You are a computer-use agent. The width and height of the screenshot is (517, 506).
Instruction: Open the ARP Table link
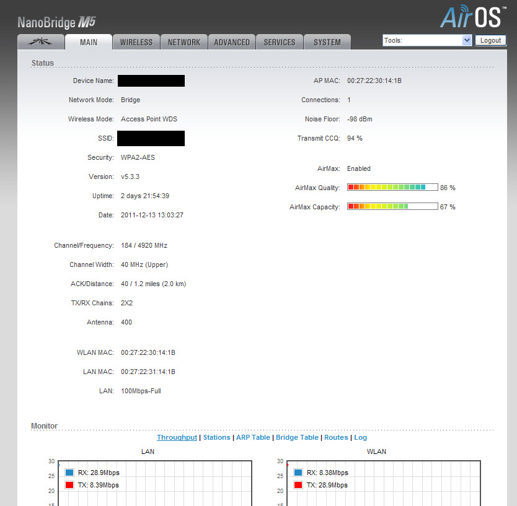pos(253,437)
